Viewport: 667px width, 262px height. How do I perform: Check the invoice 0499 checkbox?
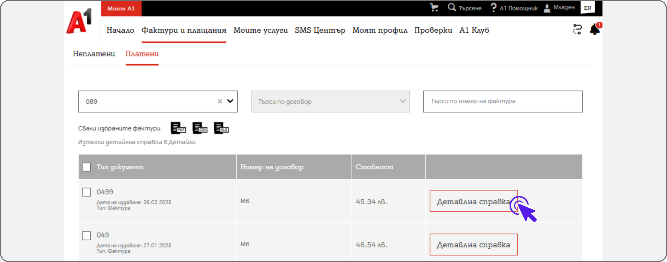[86, 192]
